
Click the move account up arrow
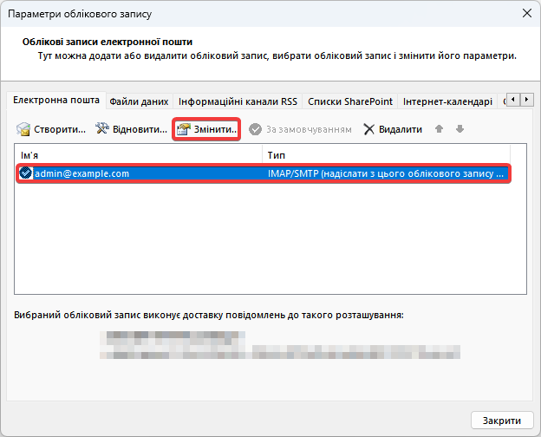(440, 129)
